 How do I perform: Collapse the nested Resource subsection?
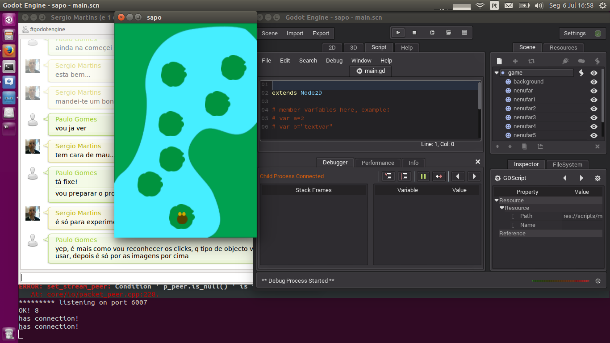(x=501, y=208)
